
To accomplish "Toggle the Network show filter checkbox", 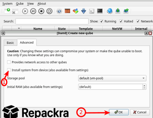I will point(138,21).
